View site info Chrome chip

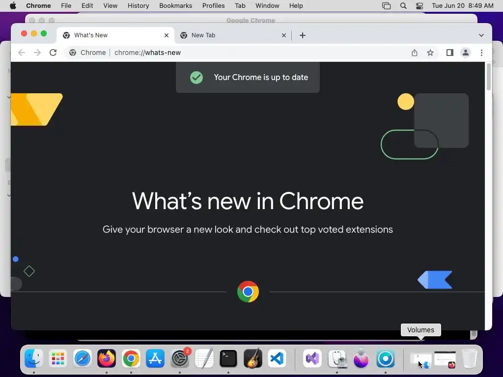87,53
